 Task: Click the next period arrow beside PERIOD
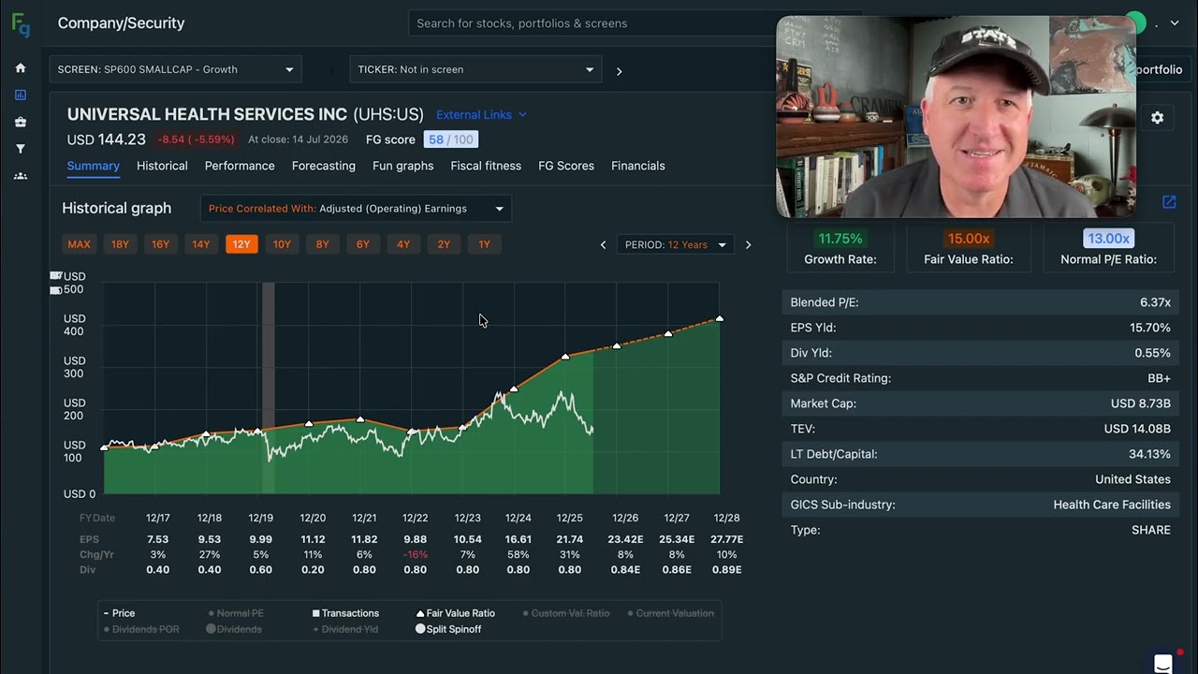[748, 245]
